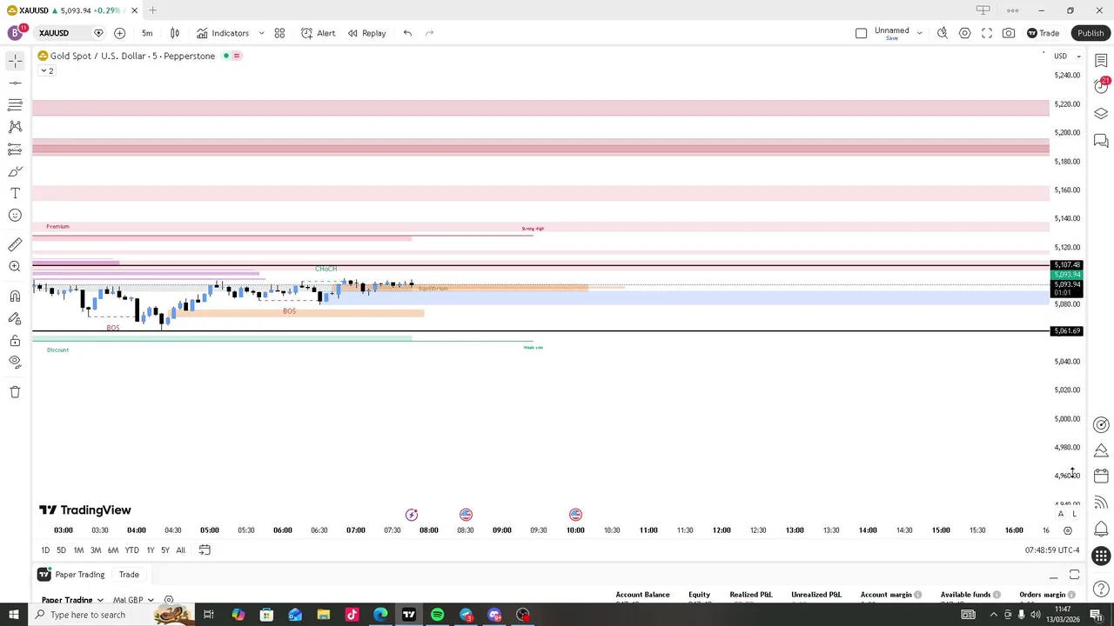Image resolution: width=1114 pixels, height=626 pixels.
Task: Undo the last chart action
Action: pyautogui.click(x=407, y=33)
